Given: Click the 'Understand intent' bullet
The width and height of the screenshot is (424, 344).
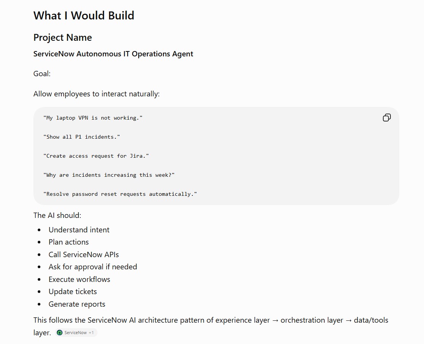Looking at the screenshot, I should tap(79, 230).
